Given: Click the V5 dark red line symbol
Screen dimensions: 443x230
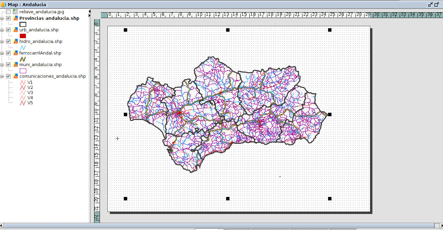Looking at the screenshot, I should coord(23,103).
